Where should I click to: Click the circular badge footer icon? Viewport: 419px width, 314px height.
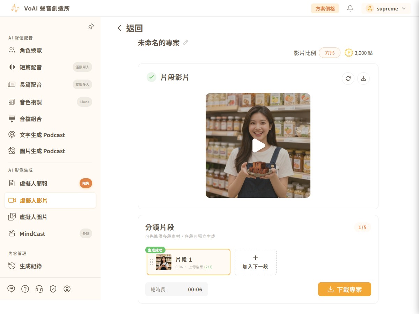tap(67, 289)
